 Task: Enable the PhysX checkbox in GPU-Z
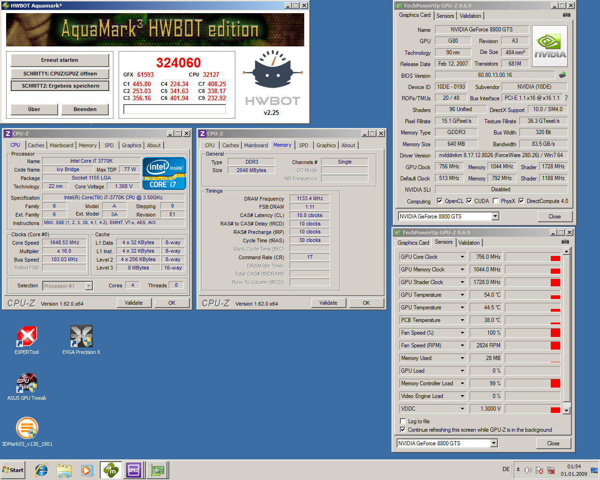[x=495, y=201]
